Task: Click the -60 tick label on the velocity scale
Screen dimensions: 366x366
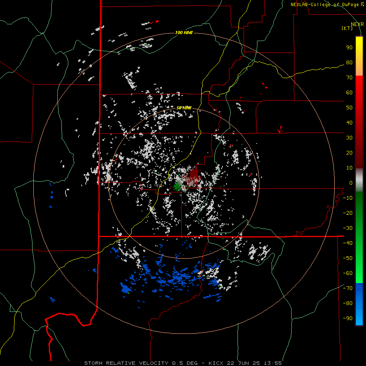Action: point(348,273)
